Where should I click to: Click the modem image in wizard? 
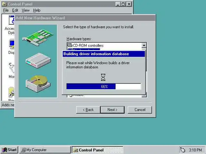(x=38, y=61)
